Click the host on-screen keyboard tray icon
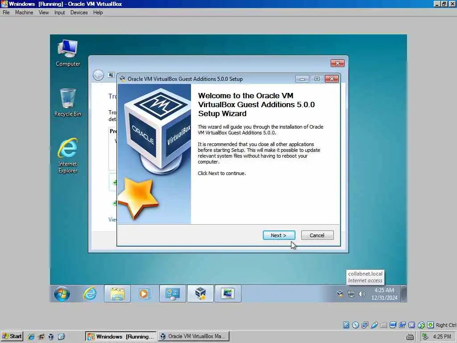The image size is (457, 343). 410,337
